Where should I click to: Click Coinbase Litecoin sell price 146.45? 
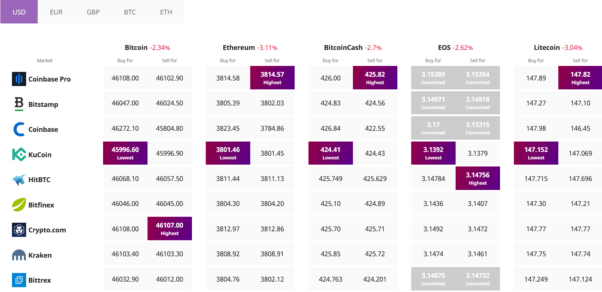tap(580, 128)
